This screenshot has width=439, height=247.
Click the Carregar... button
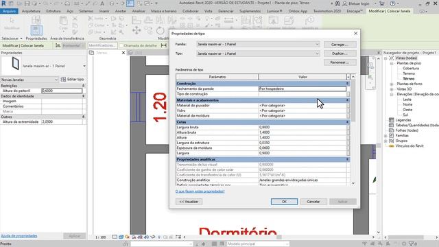pos(340,45)
